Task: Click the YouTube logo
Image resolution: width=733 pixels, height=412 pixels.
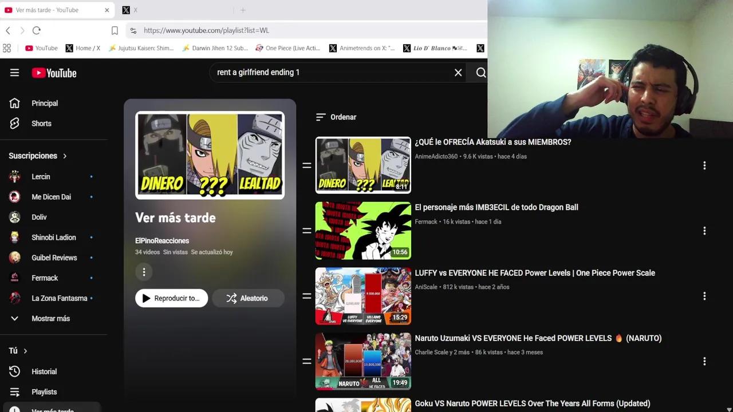Action: tap(54, 73)
